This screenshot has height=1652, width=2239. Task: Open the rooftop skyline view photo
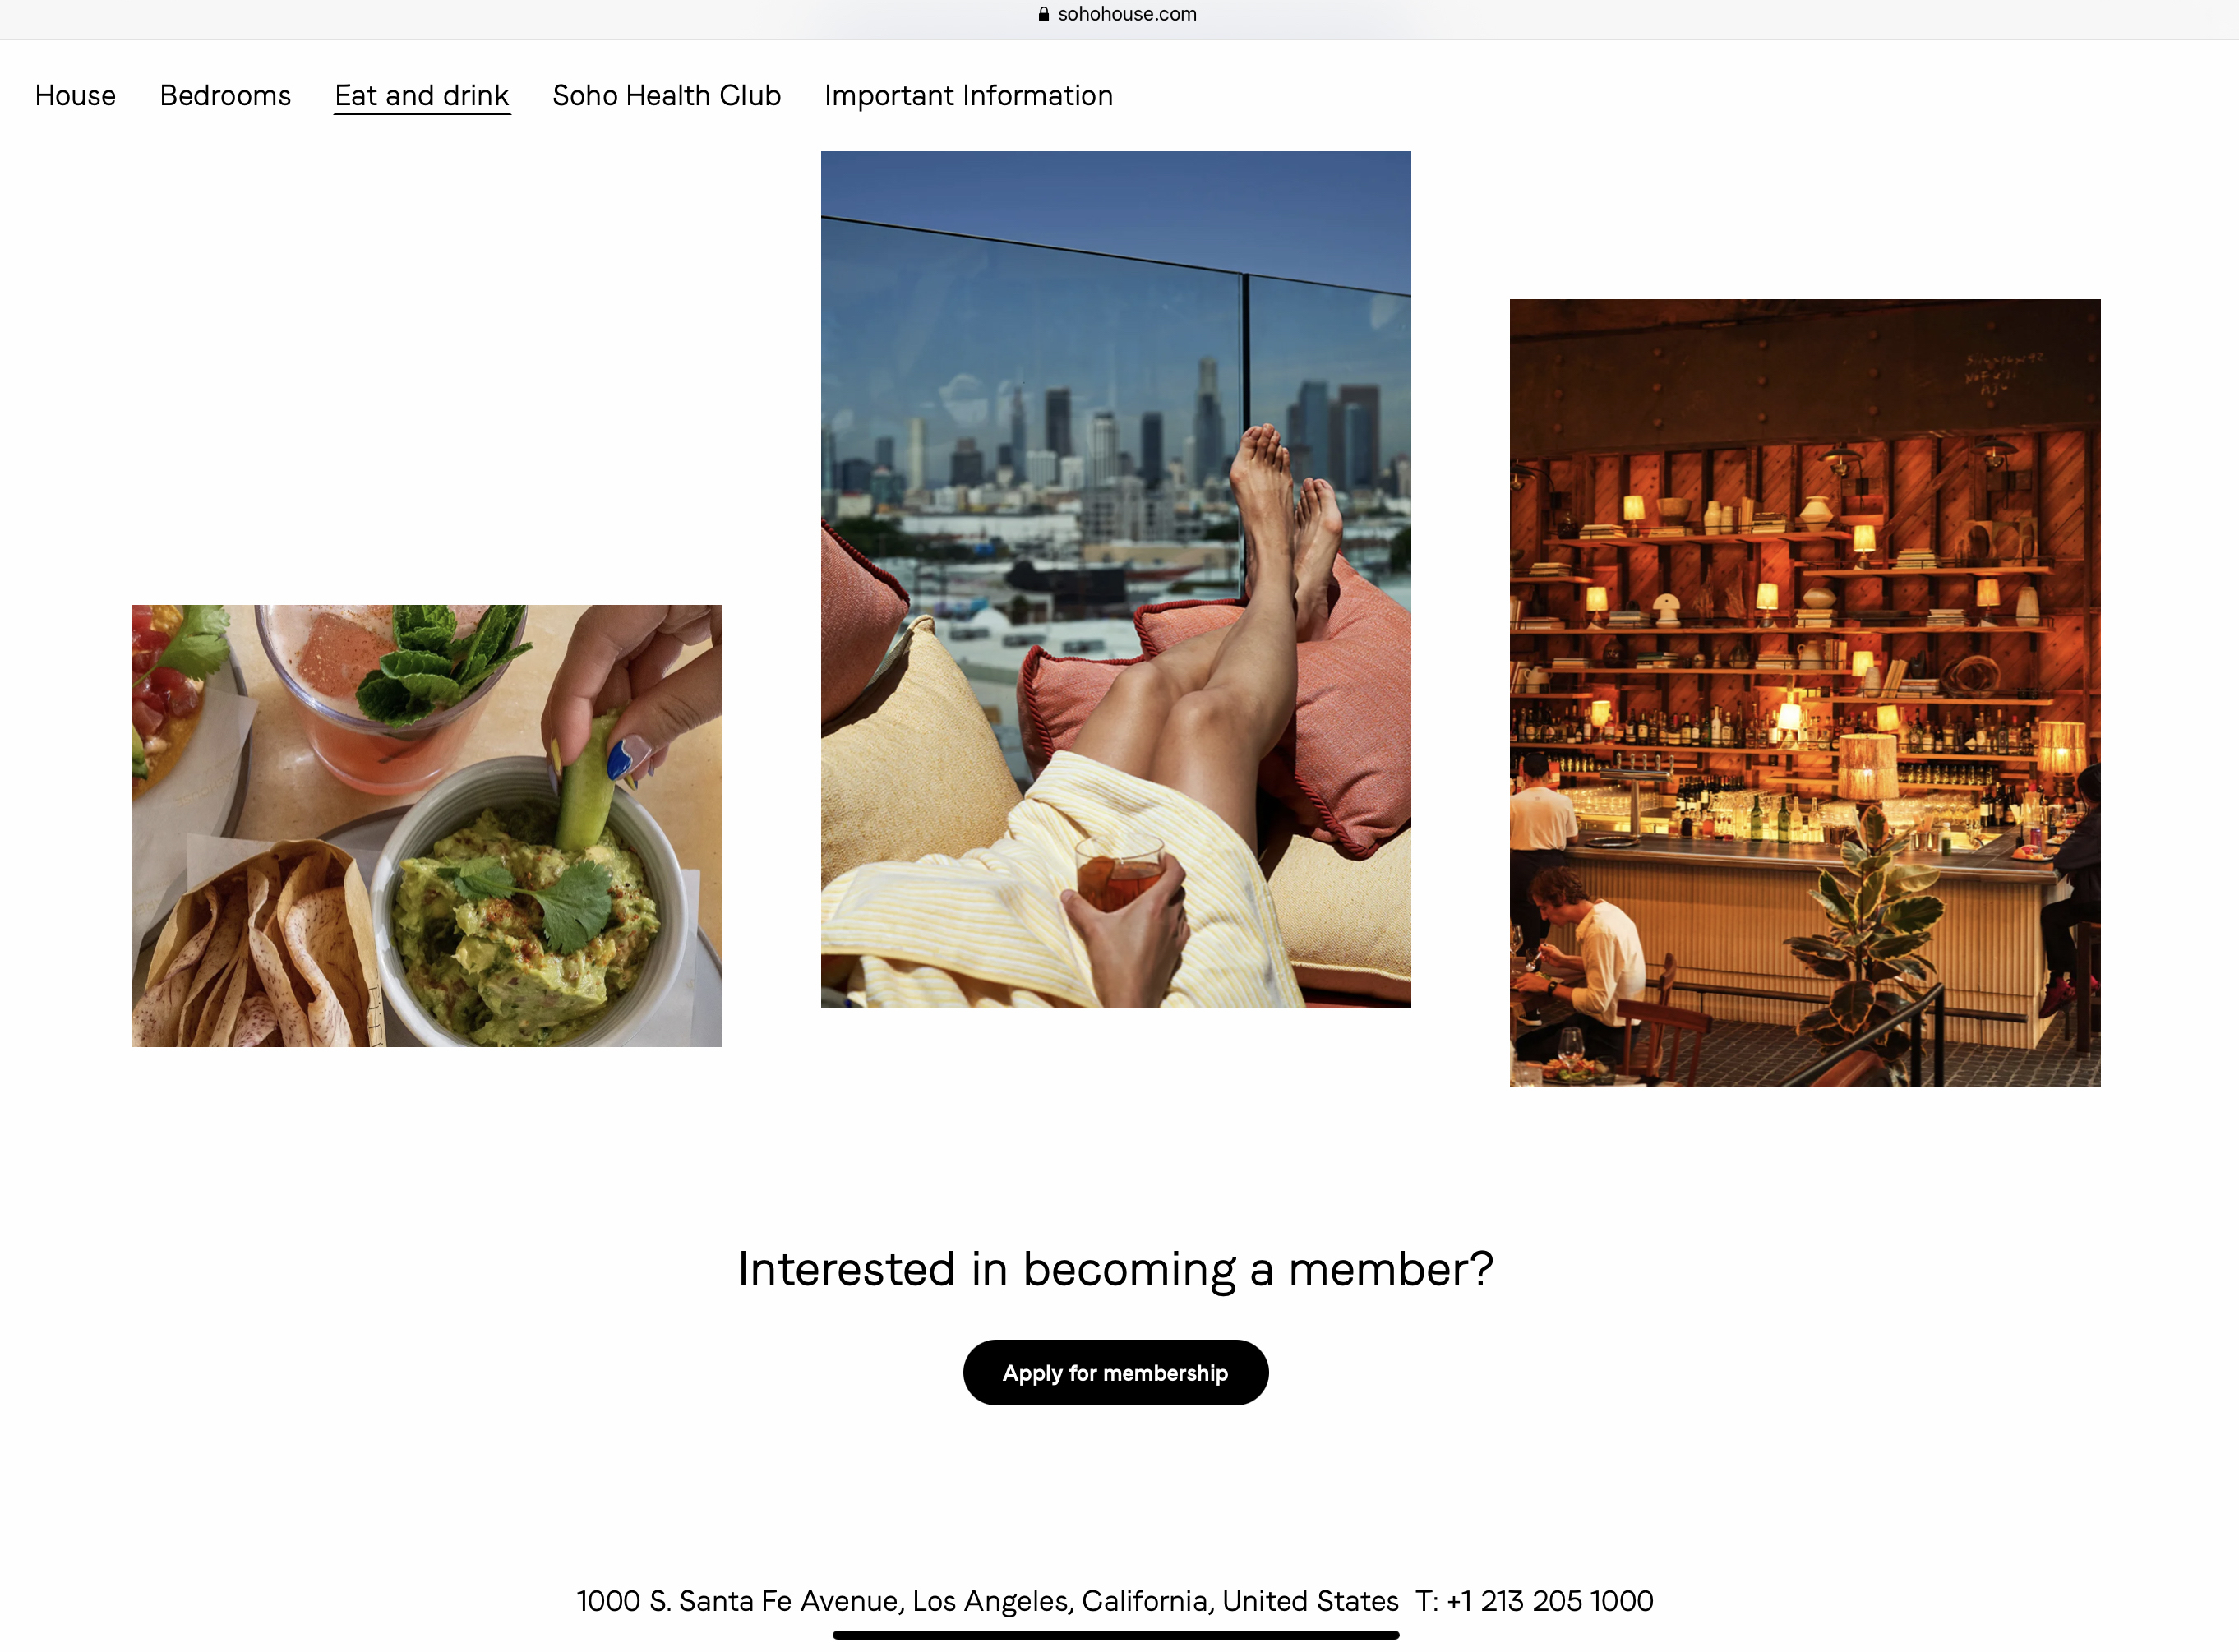point(1116,579)
